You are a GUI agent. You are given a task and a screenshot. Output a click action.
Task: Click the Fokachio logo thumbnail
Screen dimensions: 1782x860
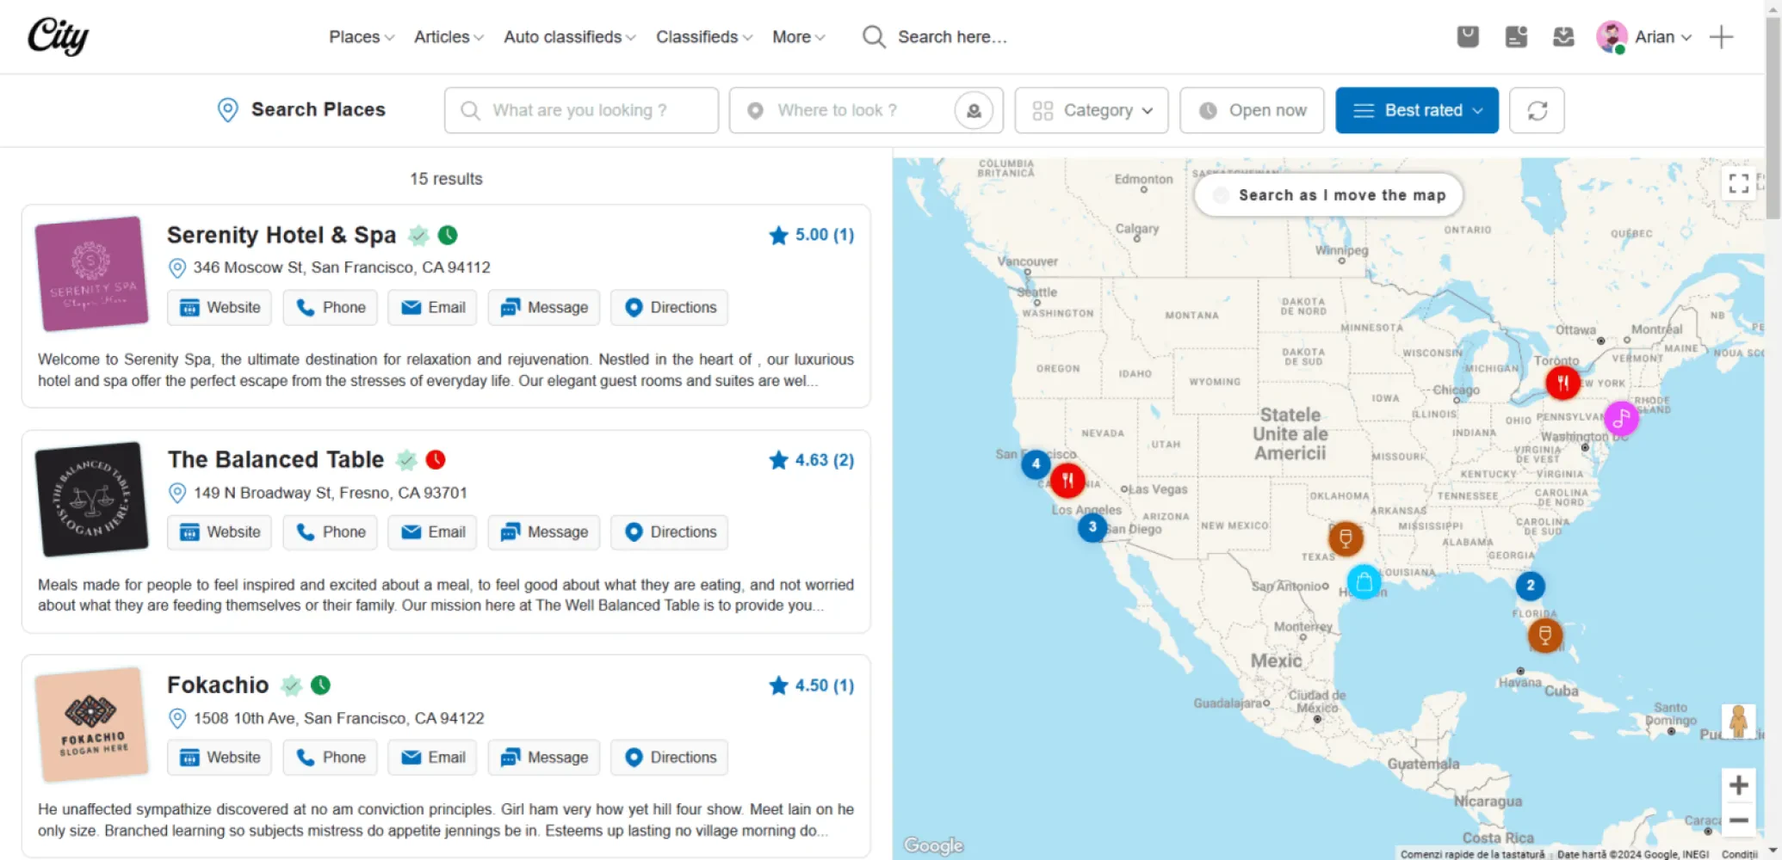92,724
